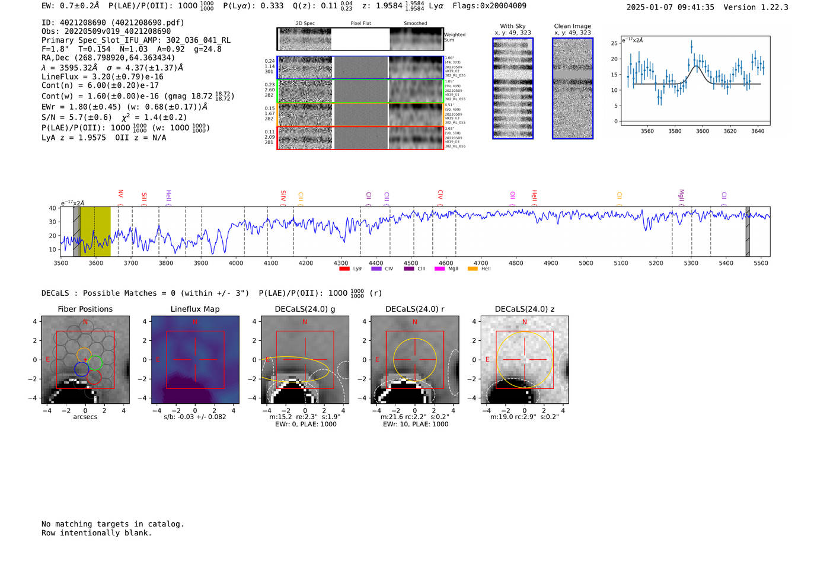Click the Flags:0x20004009 header text
The height and width of the screenshot is (565, 830).
[x=489, y=6]
